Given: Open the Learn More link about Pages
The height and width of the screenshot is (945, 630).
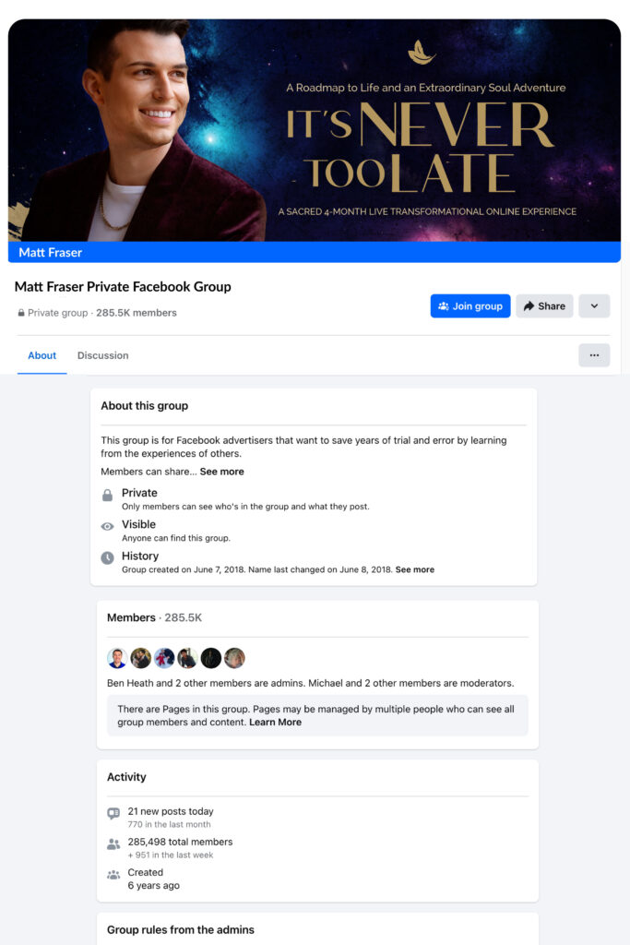Looking at the screenshot, I should pos(275,723).
